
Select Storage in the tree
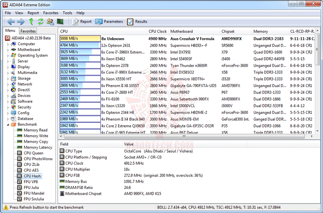(x=24, y=78)
